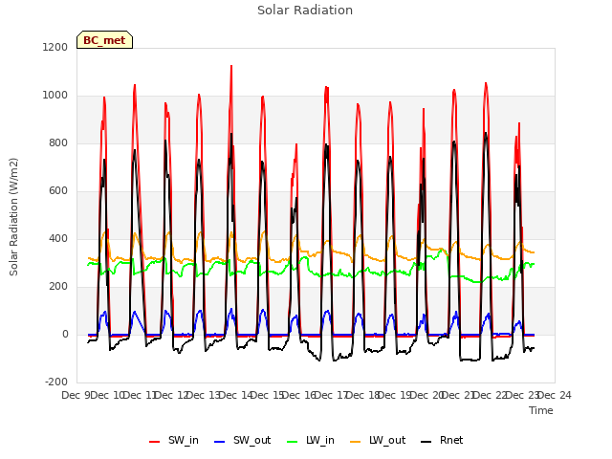
Task: Click the 600 y-axis tick label
Action: 58,191
